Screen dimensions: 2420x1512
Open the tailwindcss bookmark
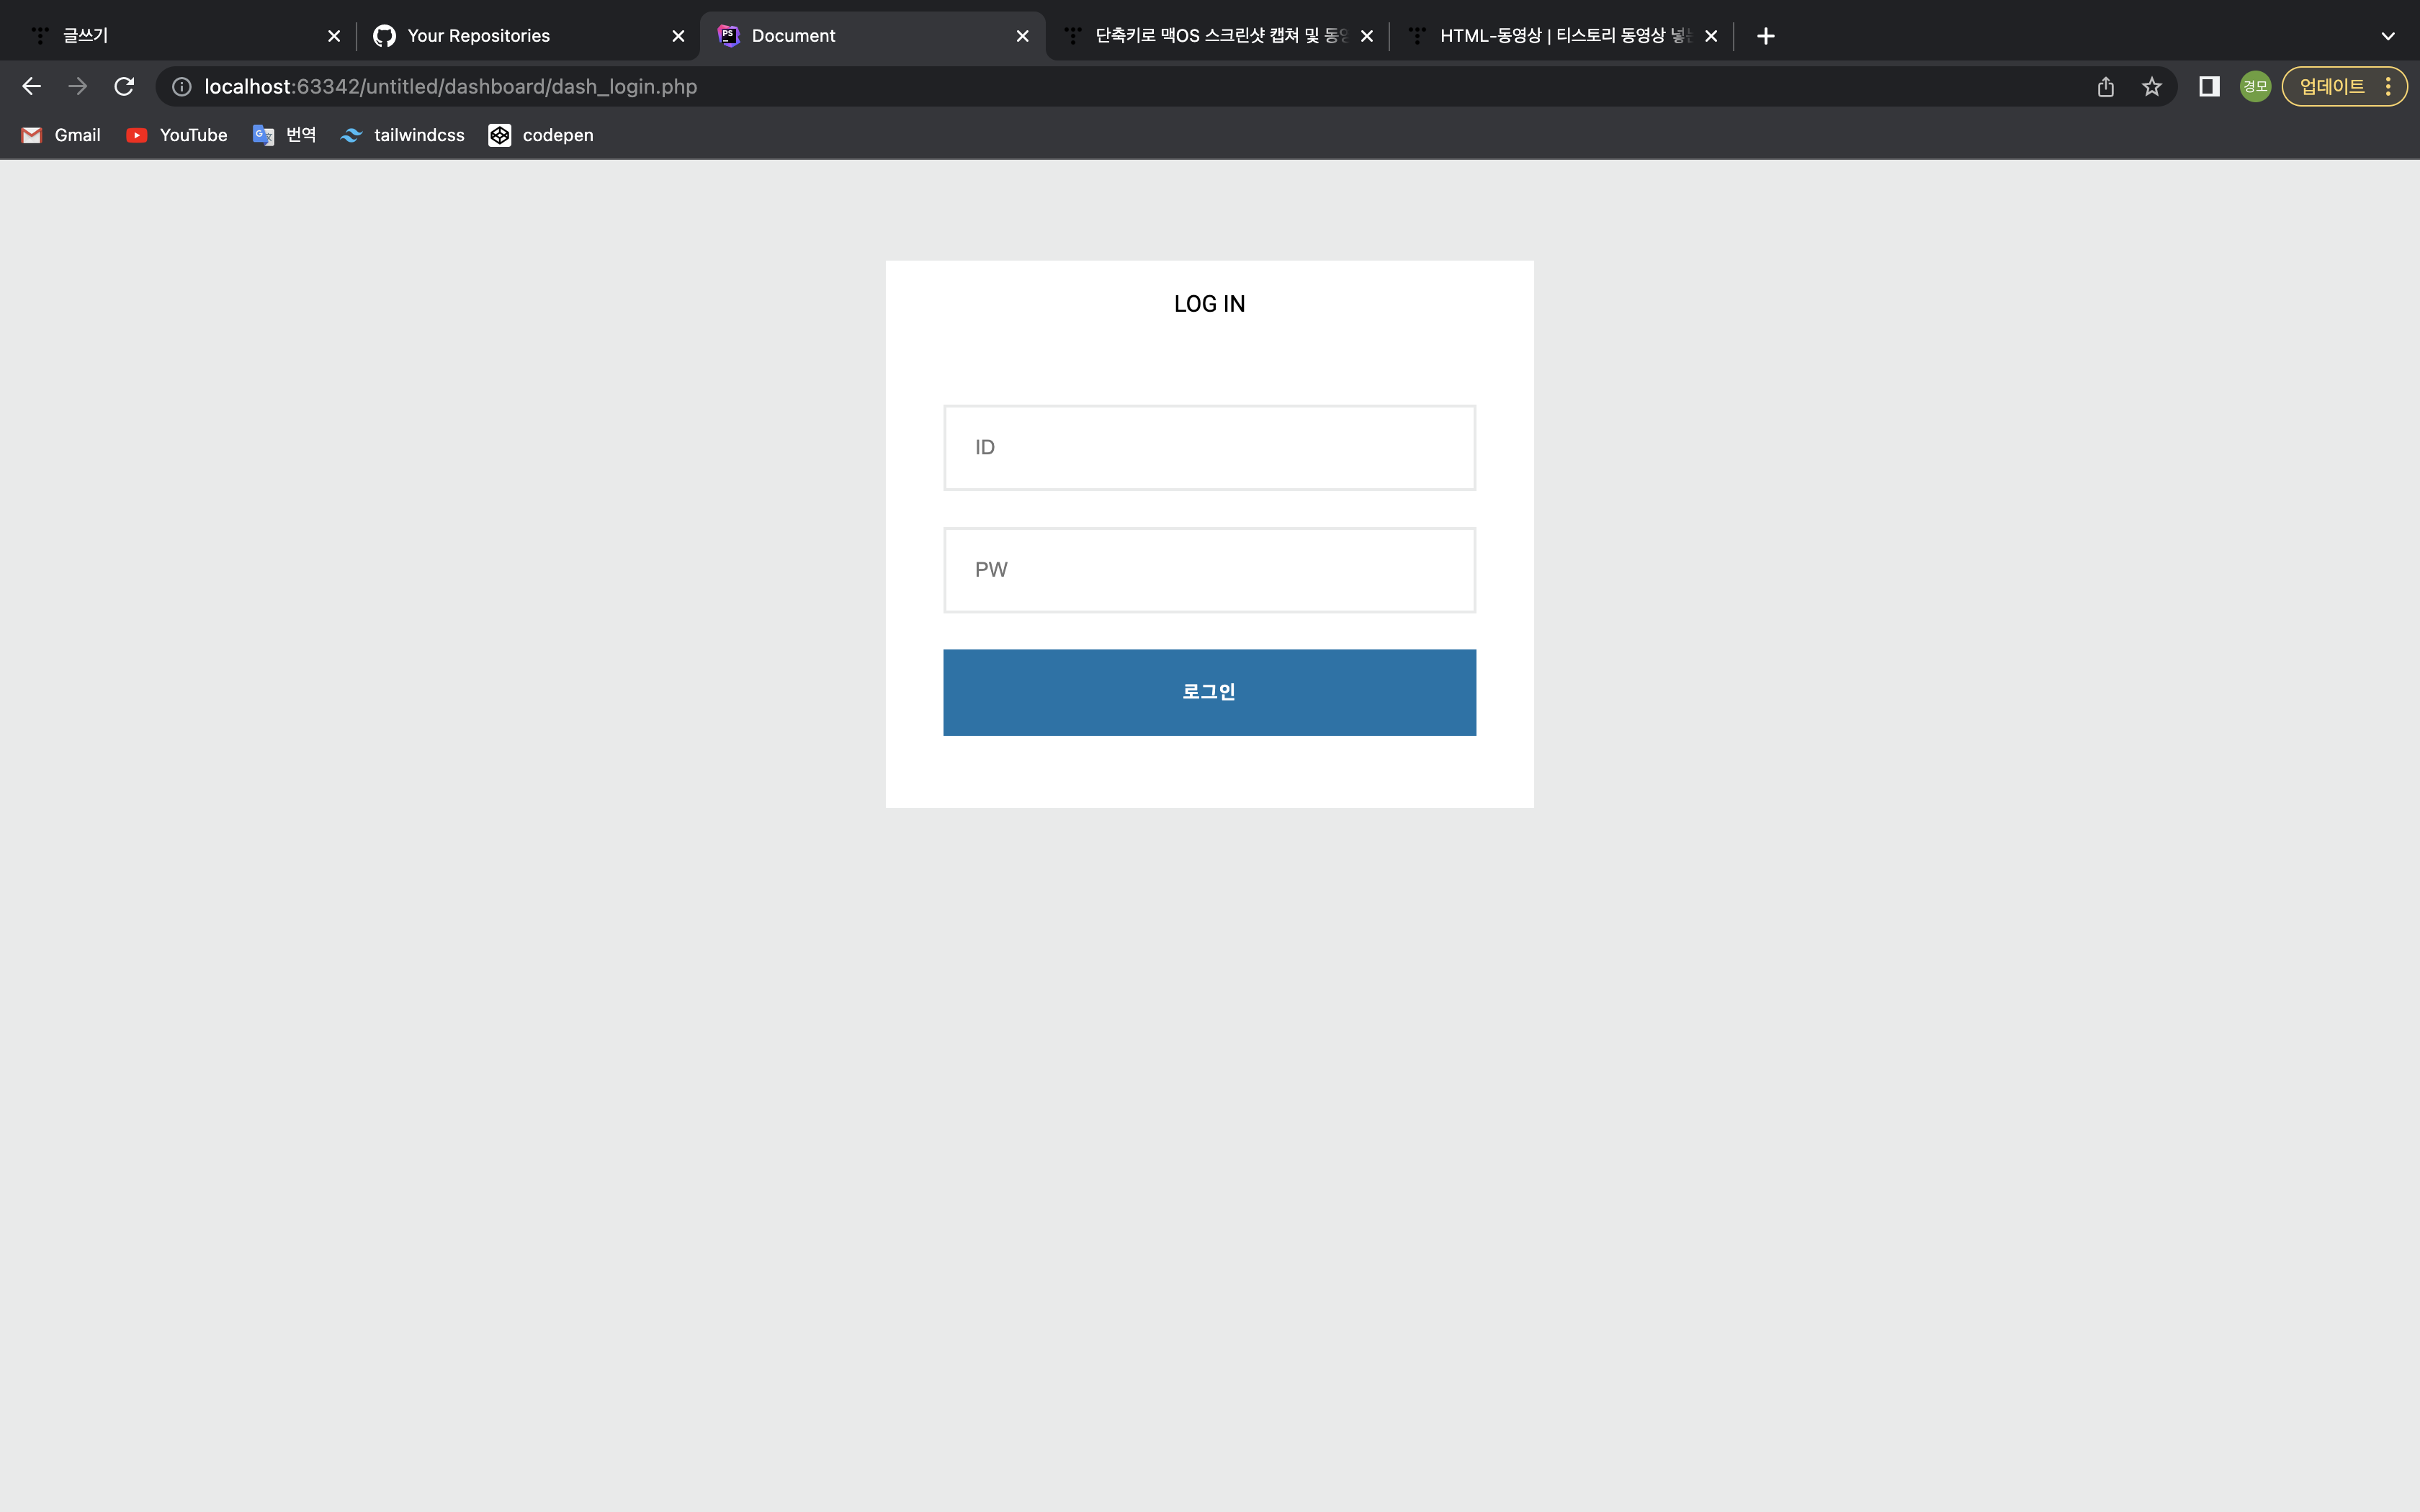point(403,135)
